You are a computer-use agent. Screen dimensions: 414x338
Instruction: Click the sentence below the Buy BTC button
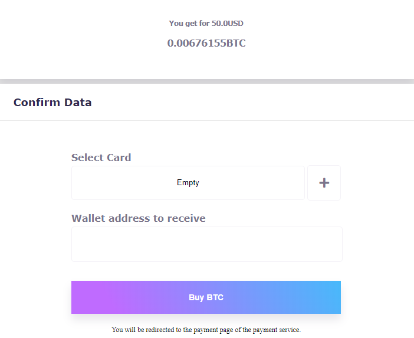point(206,330)
